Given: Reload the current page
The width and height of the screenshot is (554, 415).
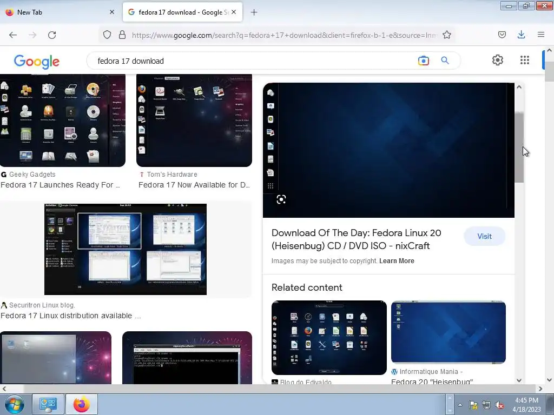Looking at the screenshot, I should tap(52, 35).
